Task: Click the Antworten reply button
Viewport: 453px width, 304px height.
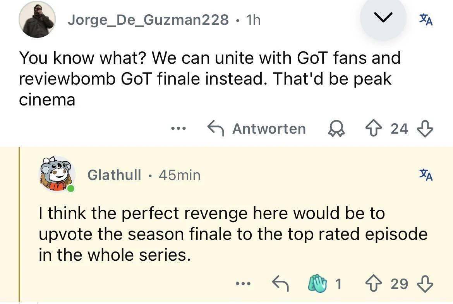Action: pyautogui.click(x=257, y=129)
